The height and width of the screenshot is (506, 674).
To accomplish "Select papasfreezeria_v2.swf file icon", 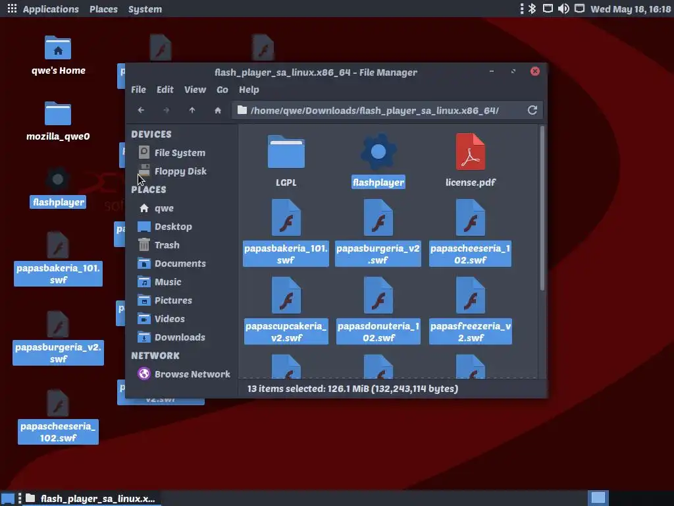I will (x=470, y=296).
